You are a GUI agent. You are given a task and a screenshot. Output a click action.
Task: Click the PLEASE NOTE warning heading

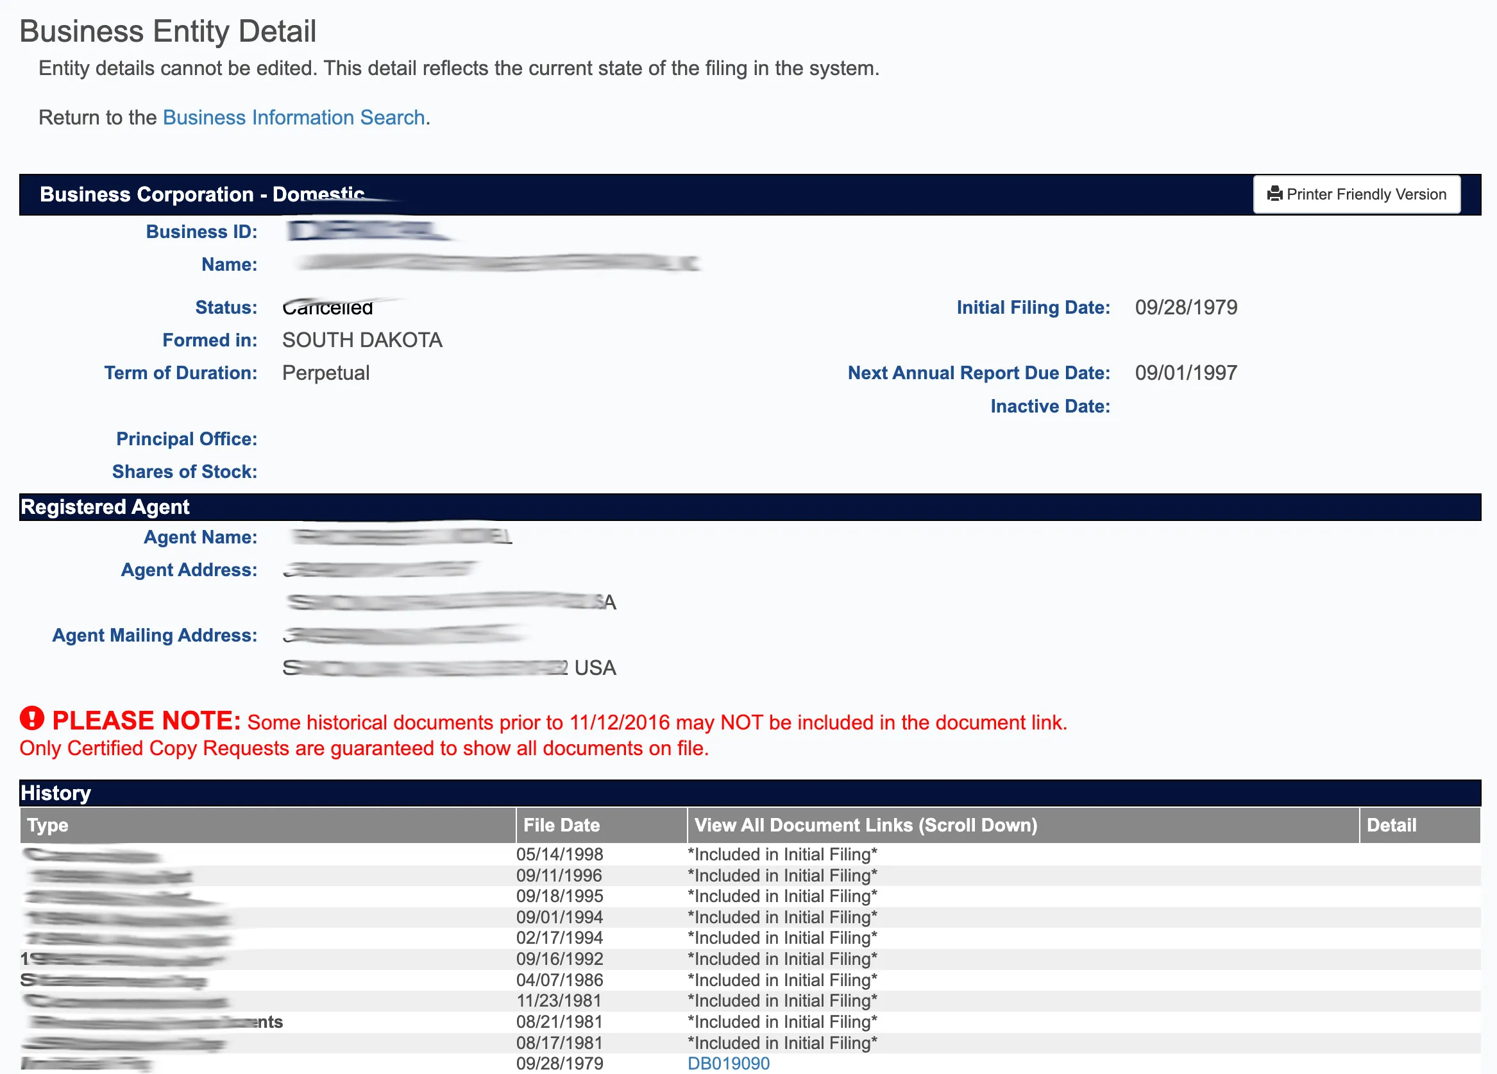point(146,720)
